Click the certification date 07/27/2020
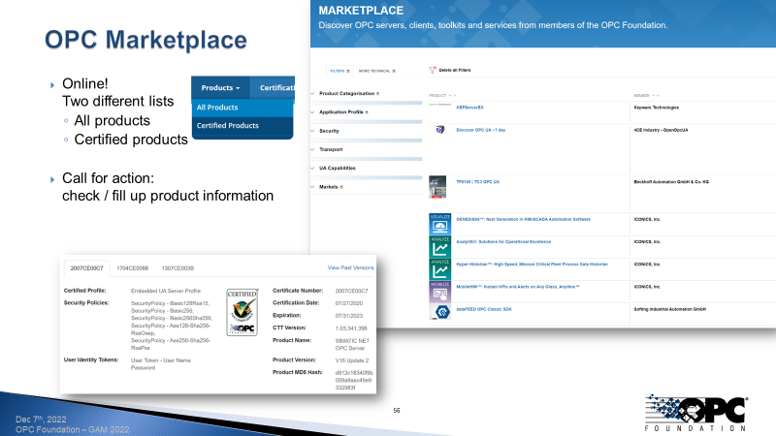Screen dimensions: 776x436 (x=349, y=303)
